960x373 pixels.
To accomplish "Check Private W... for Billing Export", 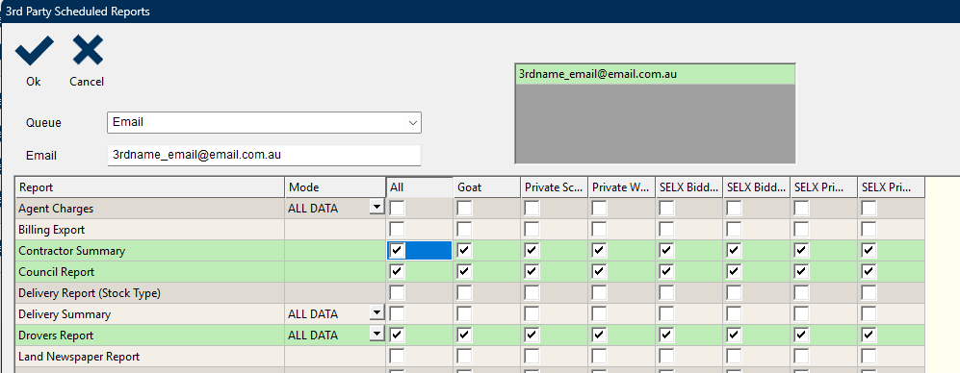I will tap(599, 230).
